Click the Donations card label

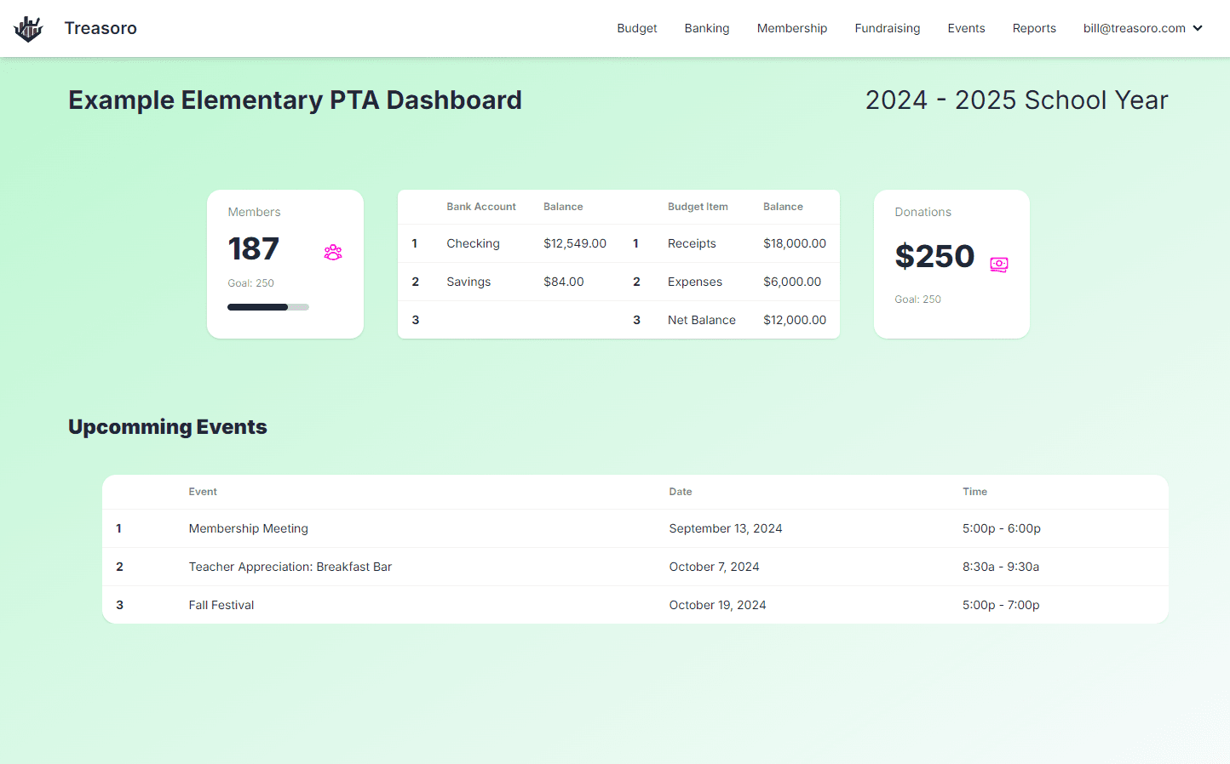coord(922,212)
